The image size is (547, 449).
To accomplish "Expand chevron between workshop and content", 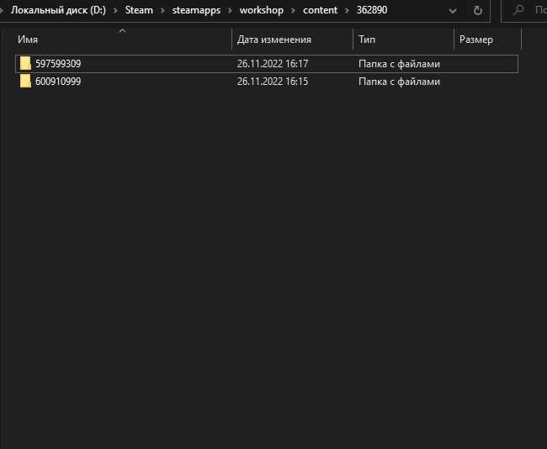I will pyautogui.click(x=293, y=10).
